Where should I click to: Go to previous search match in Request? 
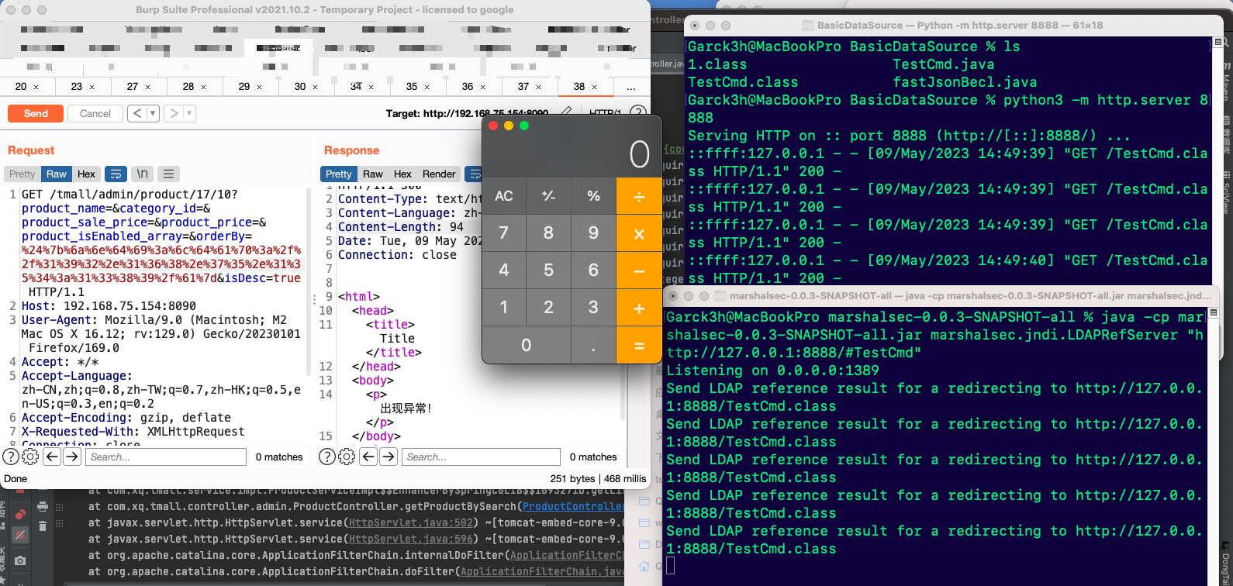(x=52, y=457)
